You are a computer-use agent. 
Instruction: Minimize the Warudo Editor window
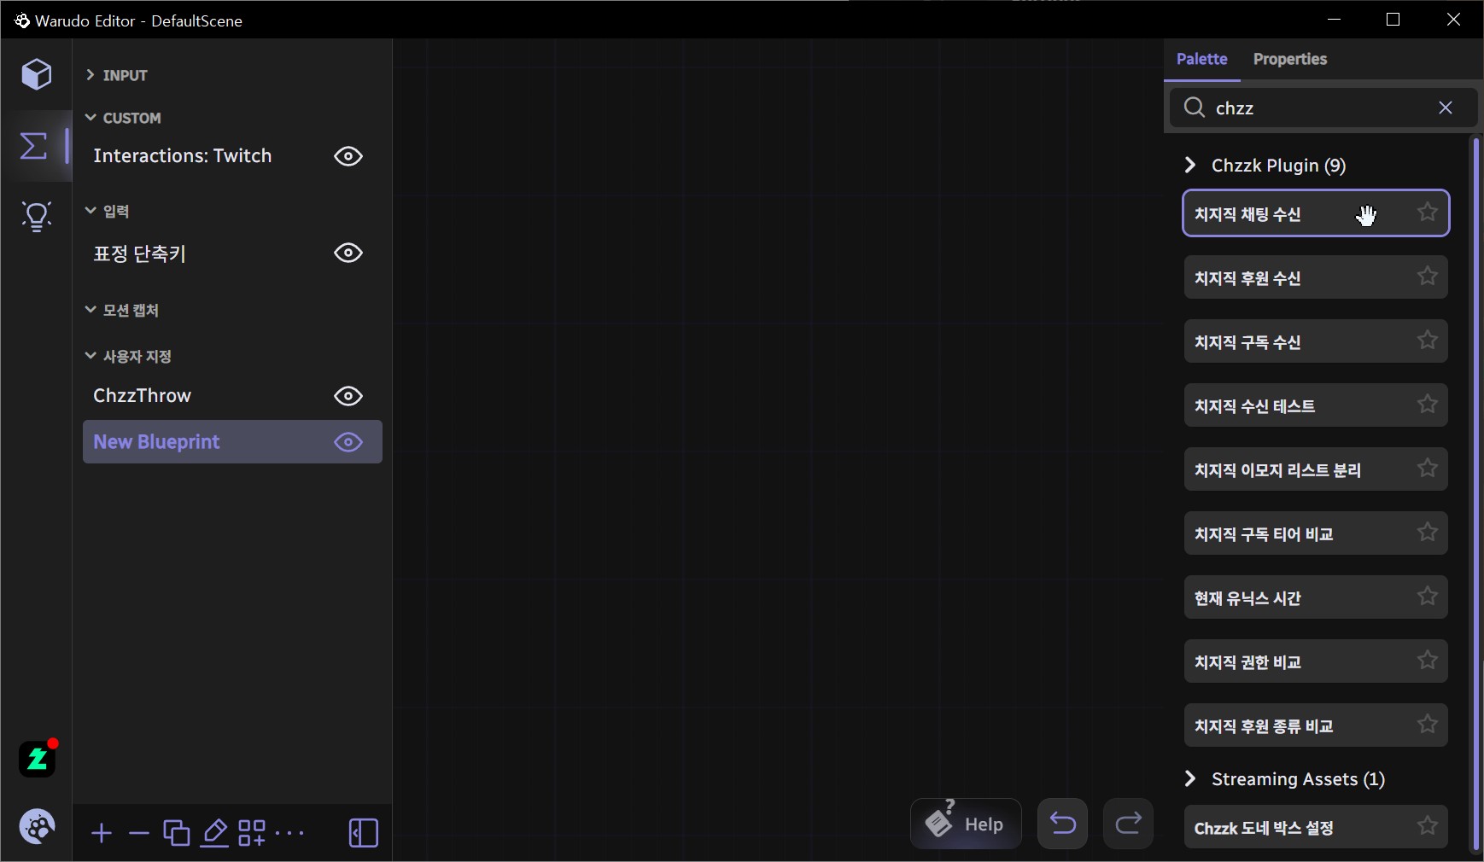click(1335, 19)
